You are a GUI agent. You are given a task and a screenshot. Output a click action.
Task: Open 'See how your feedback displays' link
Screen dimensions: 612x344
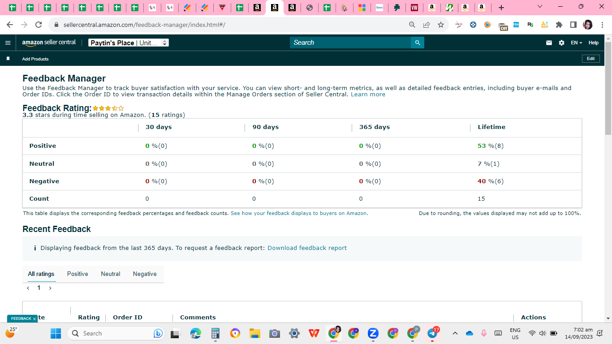point(299,213)
